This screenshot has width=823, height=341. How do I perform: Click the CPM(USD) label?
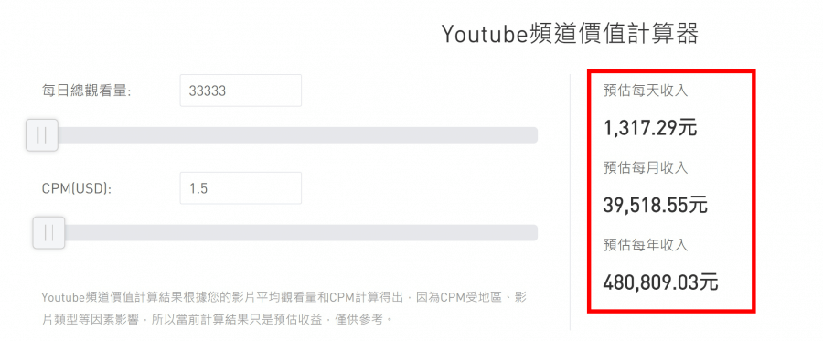coord(77,188)
